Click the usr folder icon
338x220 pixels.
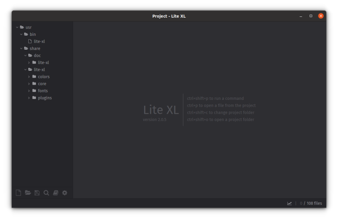(x=22, y=27)
